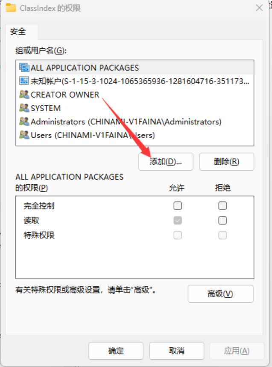This screenshot has height=367, width=272.
Task: Check Deny for 读取 (read) permission
Action: [222, 220]
